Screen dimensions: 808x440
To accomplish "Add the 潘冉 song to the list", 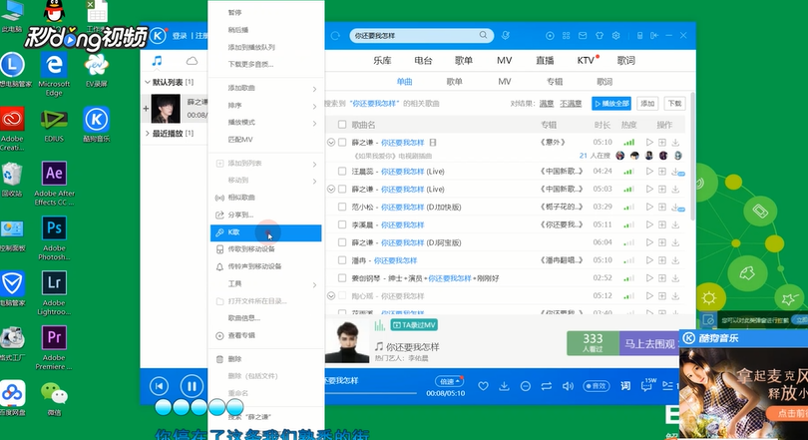I will point(662,260).
